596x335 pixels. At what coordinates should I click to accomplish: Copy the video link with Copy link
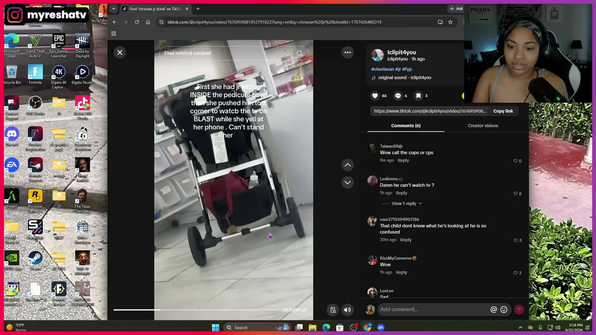point(503,111)
